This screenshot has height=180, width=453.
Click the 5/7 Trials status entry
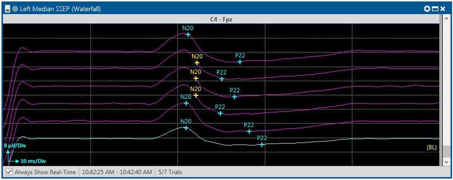click(170, 172)
